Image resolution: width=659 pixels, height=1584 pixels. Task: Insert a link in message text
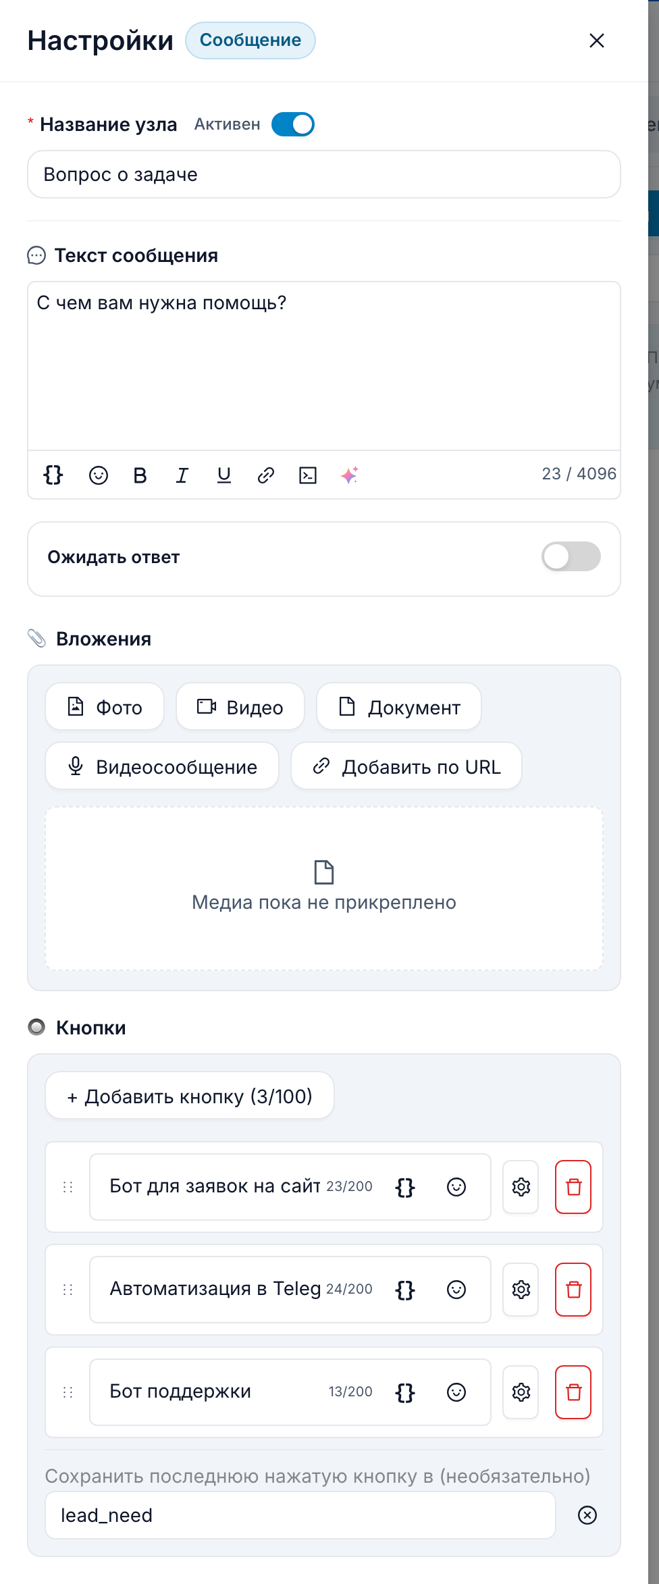click(266, 475)
